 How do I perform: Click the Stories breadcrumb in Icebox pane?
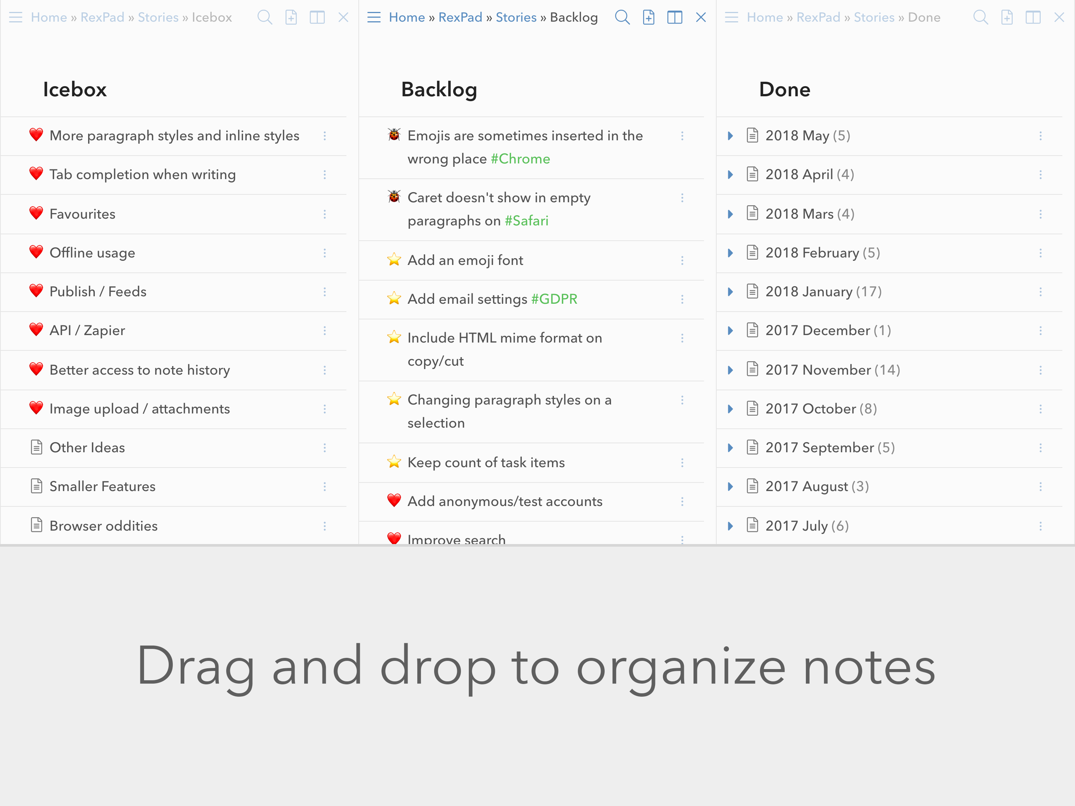[158, 18]
